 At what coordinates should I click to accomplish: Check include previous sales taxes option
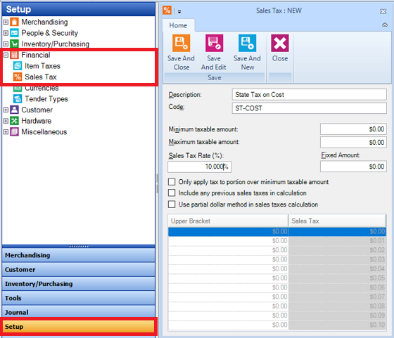tap(172, 193)
